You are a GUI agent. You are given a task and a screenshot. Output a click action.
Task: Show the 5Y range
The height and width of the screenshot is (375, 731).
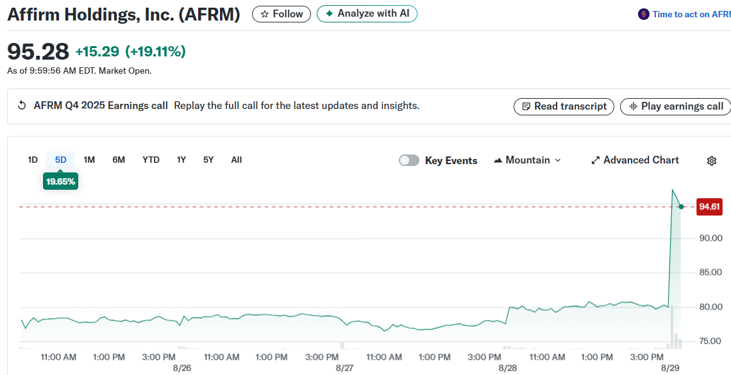pyautogui.click(x=208, y=160)
